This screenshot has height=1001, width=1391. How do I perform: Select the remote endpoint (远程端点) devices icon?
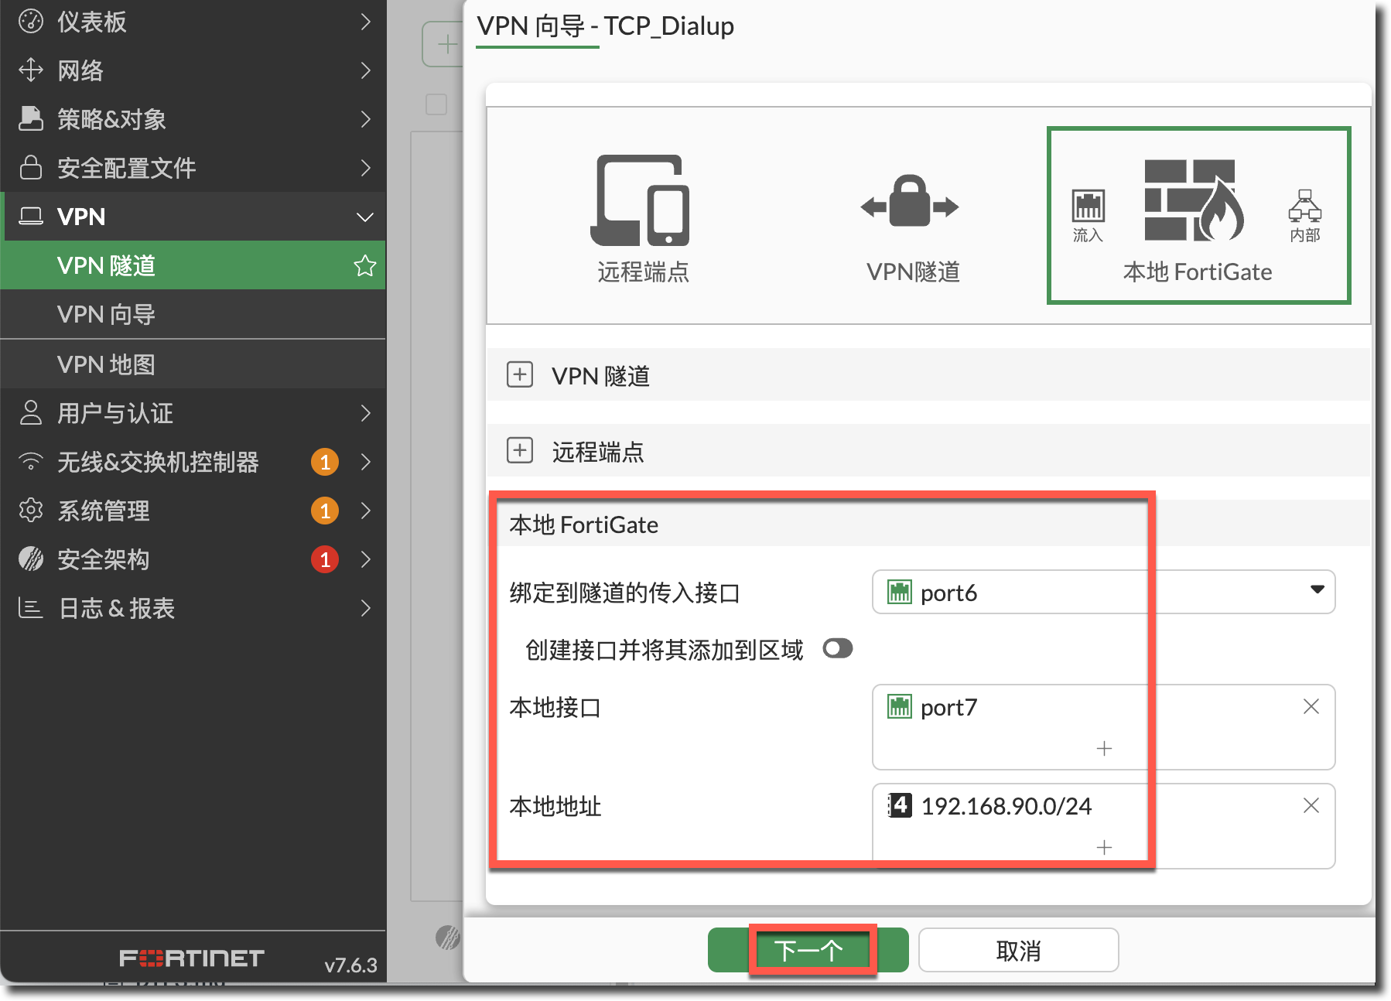[640, 200]
